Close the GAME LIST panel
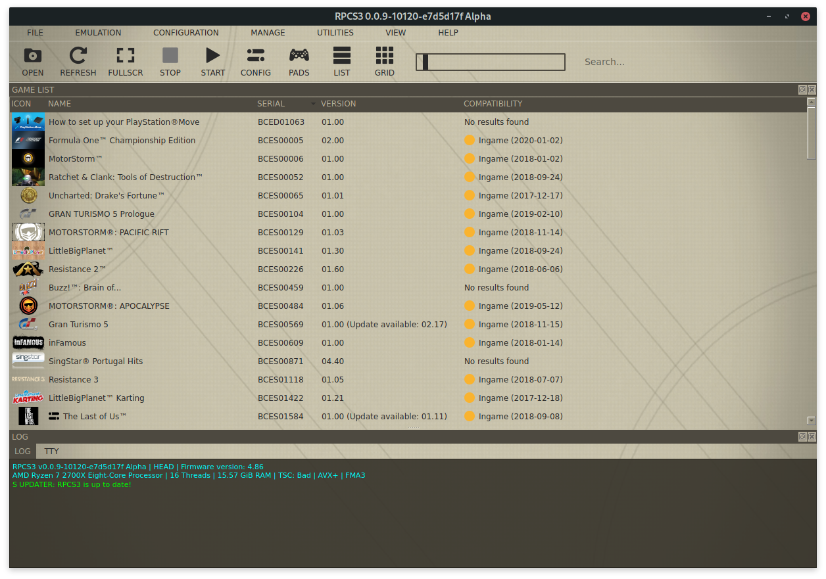The width and height of the screenshot is (826, 579). pyautogui.click(x=812, y=90)
